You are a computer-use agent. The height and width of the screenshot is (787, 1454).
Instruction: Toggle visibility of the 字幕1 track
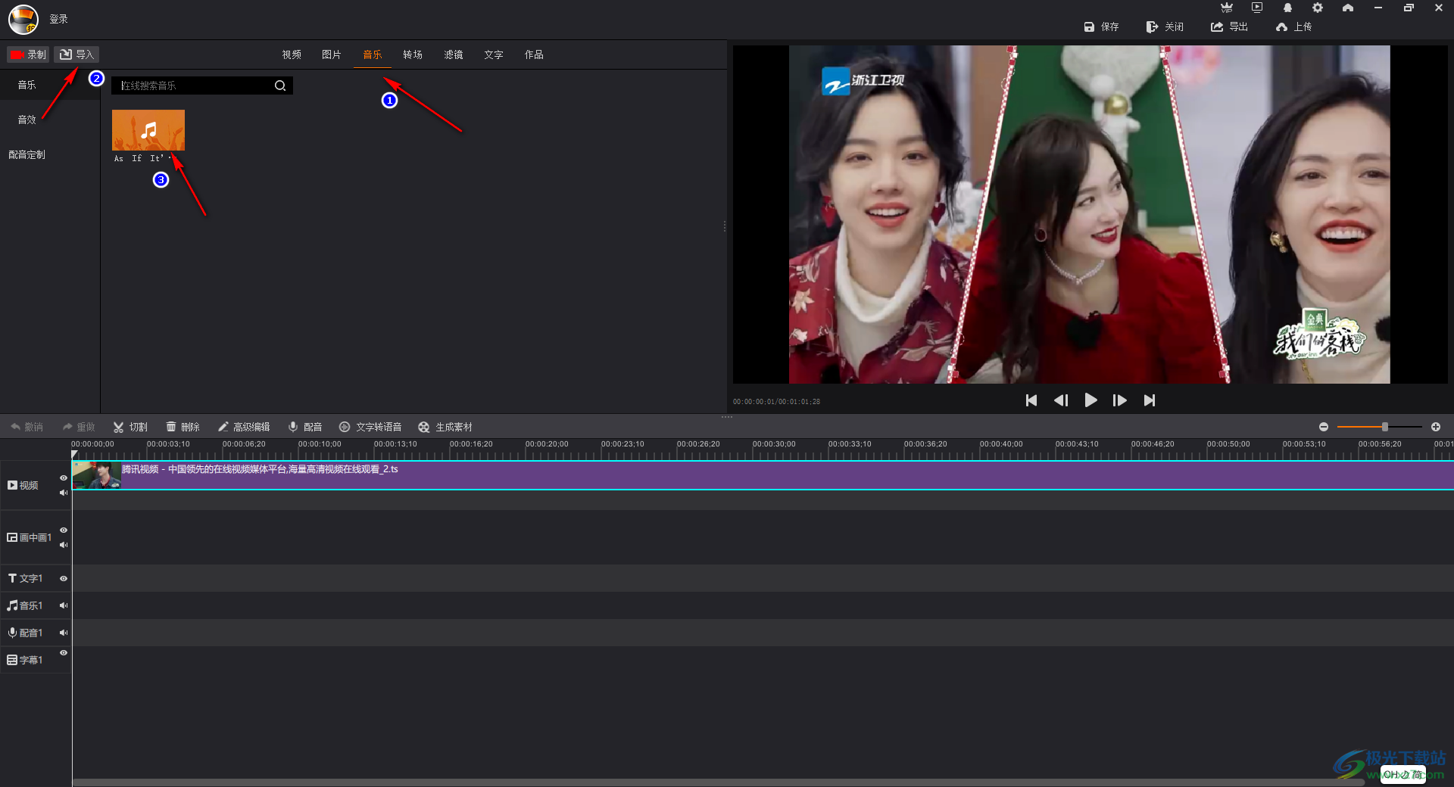[x=64, y=652]
